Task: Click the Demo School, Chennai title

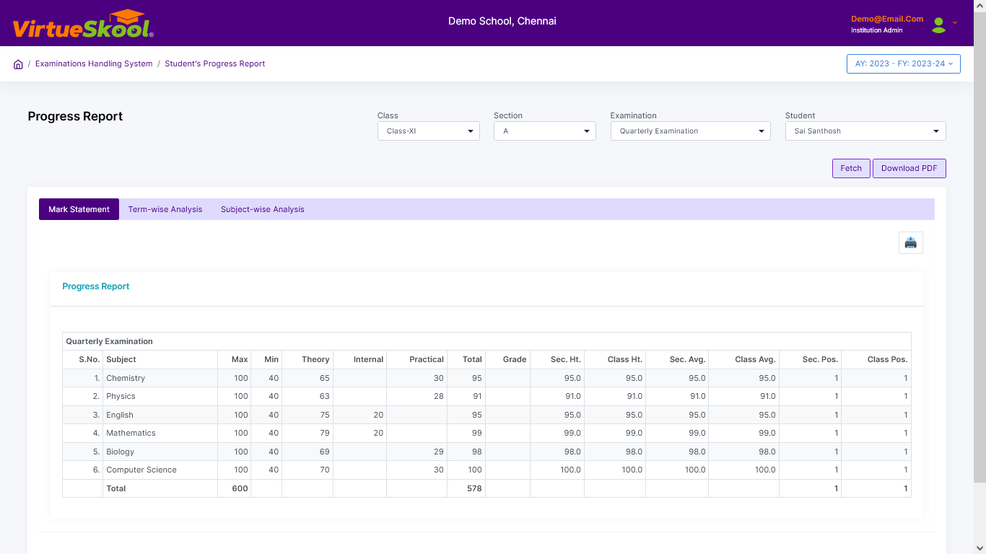Action: pyautogui.click(x=502, y=21)
